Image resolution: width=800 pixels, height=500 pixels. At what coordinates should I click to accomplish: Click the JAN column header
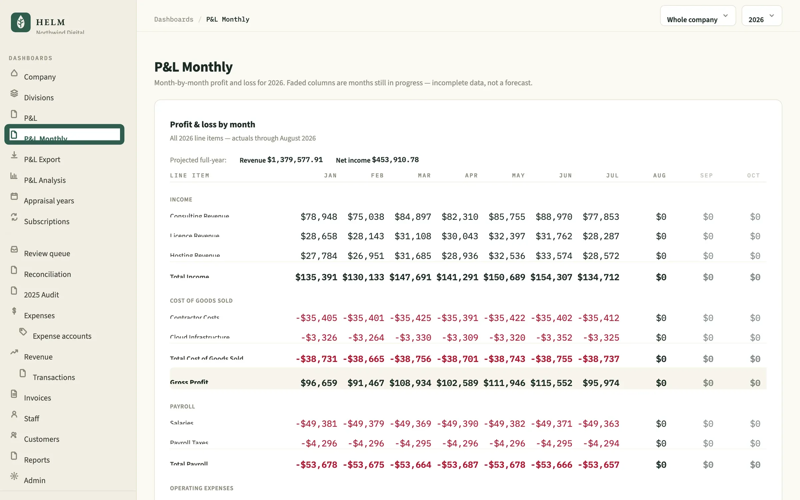coord(330,175)
